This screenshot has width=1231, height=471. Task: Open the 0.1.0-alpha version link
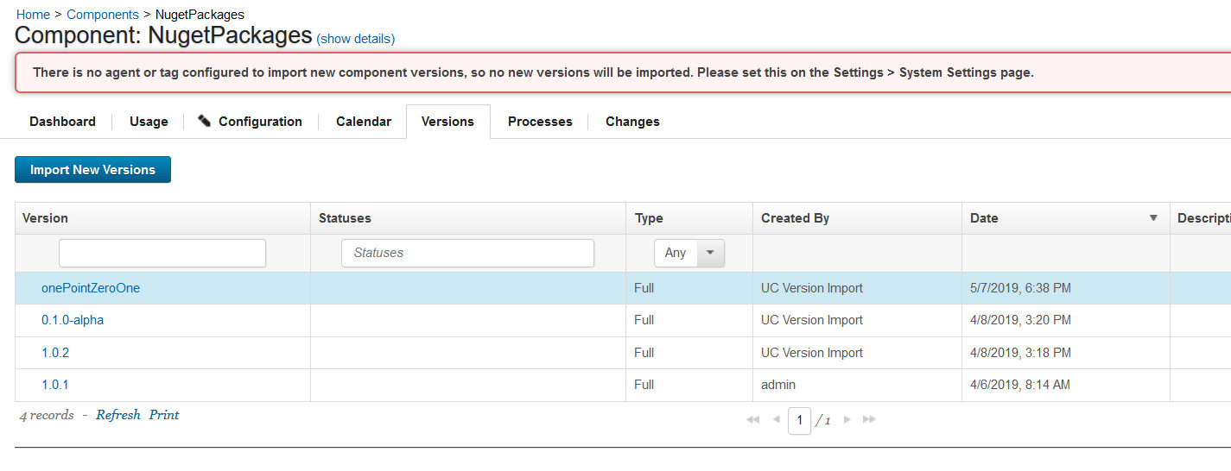point(73,320)
